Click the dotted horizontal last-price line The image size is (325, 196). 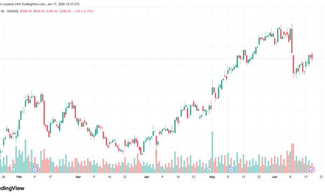pyautogui.click(x=162, y=59)
